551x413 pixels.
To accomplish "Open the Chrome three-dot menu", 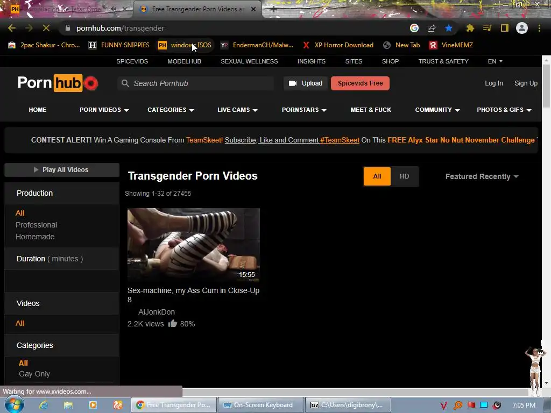I will (x=539, y=28).
